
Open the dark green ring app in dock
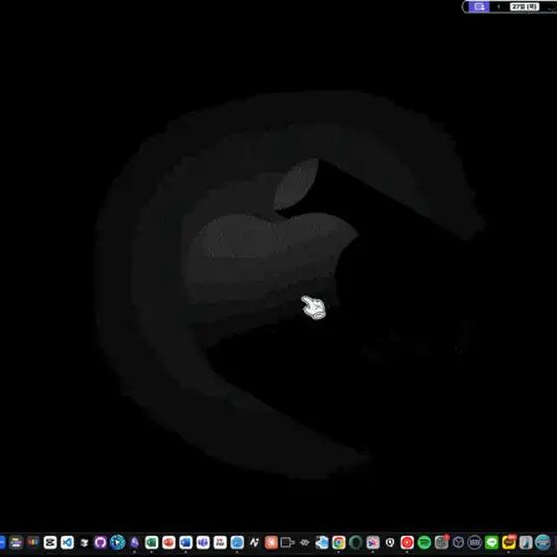pyautogui.click(x=356, y=542)
